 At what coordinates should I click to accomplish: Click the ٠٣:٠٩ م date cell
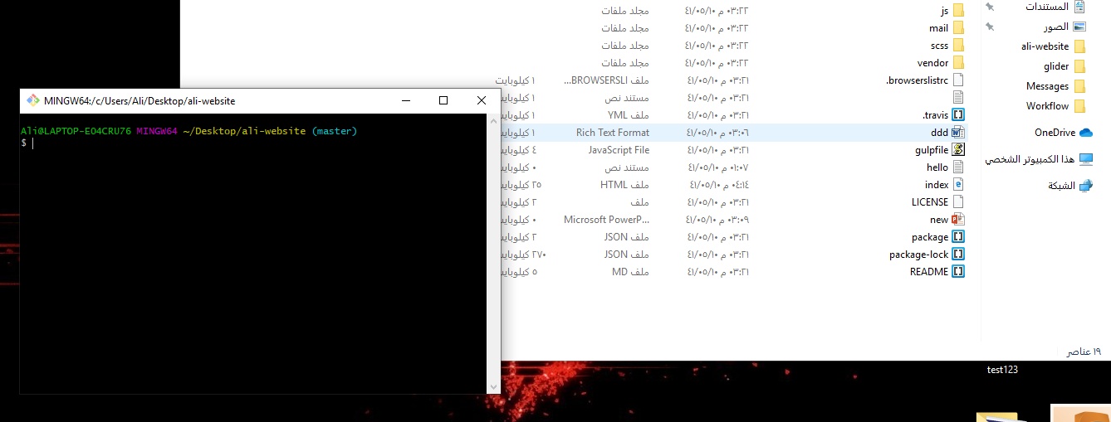(x=719, y=220)
